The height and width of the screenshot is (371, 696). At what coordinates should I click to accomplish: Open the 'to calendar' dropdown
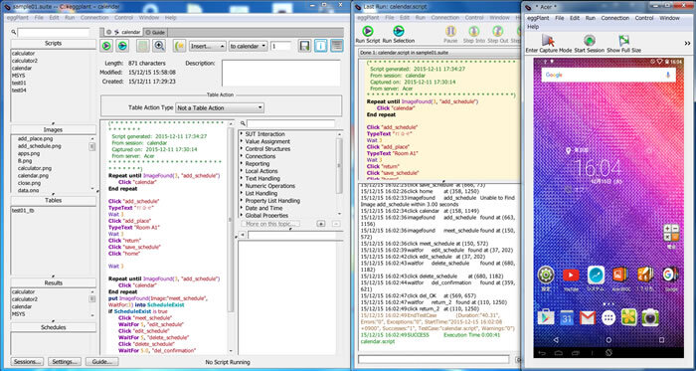(x=249, y=46)
